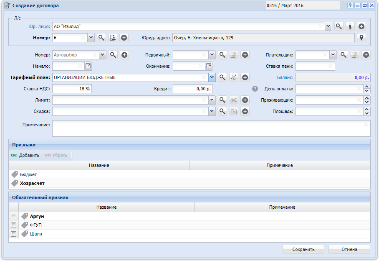Search for a legal entity next to Юр. лицо

click(339, 26)
